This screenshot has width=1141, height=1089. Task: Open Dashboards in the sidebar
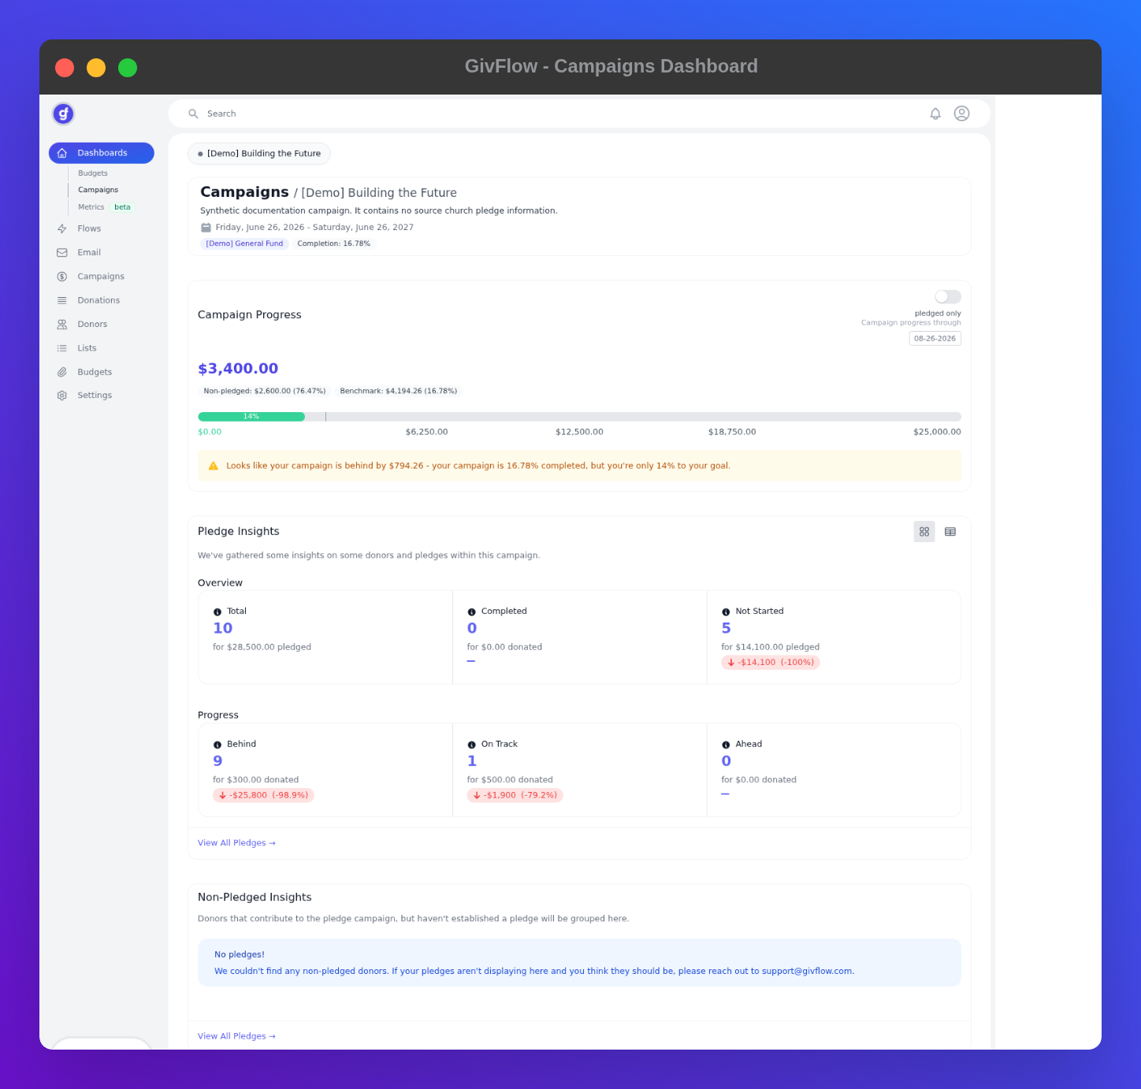tap(102, 153)
